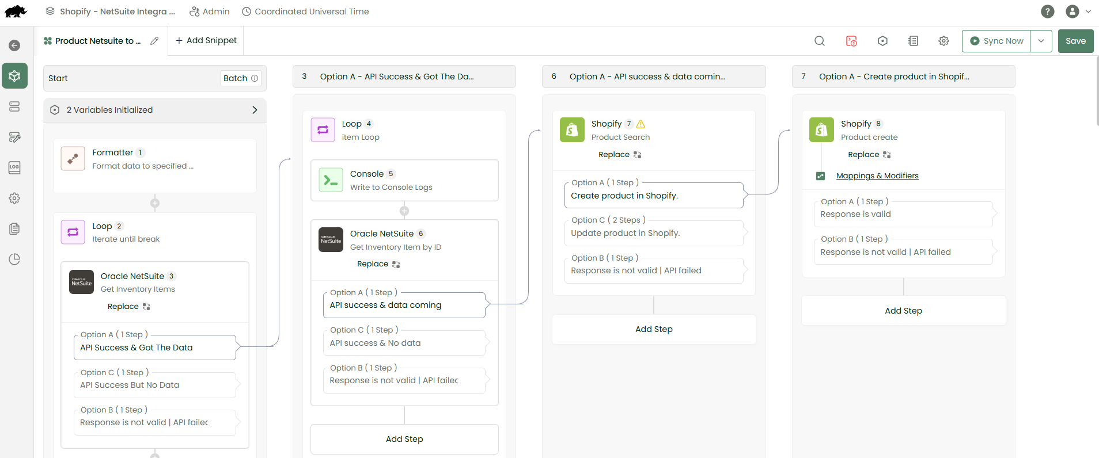The width and height of the screenshot is (1099, 458).
Task: Open the Mappings & Modifiers link
Action: pos(877,176)
